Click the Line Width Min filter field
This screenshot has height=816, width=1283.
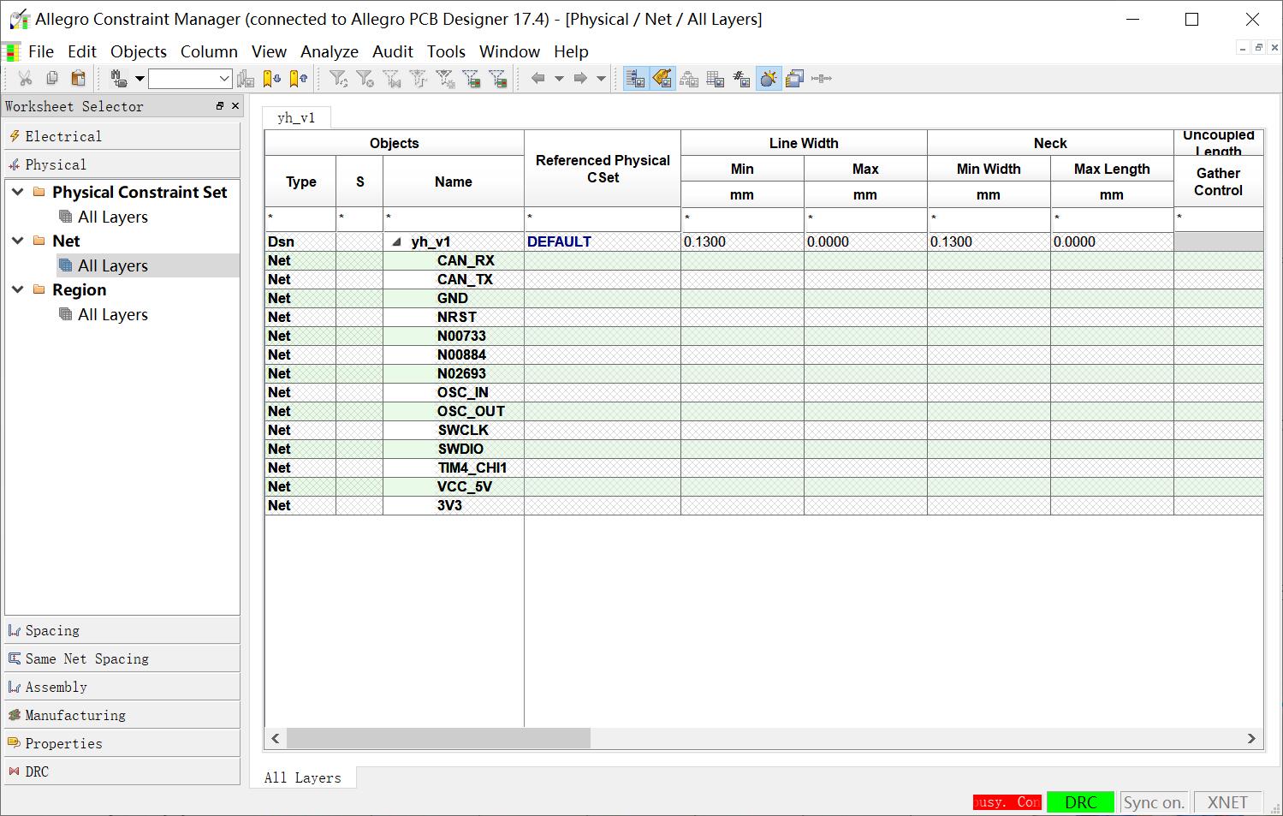click(742, 219)
